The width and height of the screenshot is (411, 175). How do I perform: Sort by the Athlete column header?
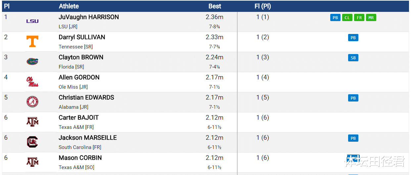pos(69,6)
